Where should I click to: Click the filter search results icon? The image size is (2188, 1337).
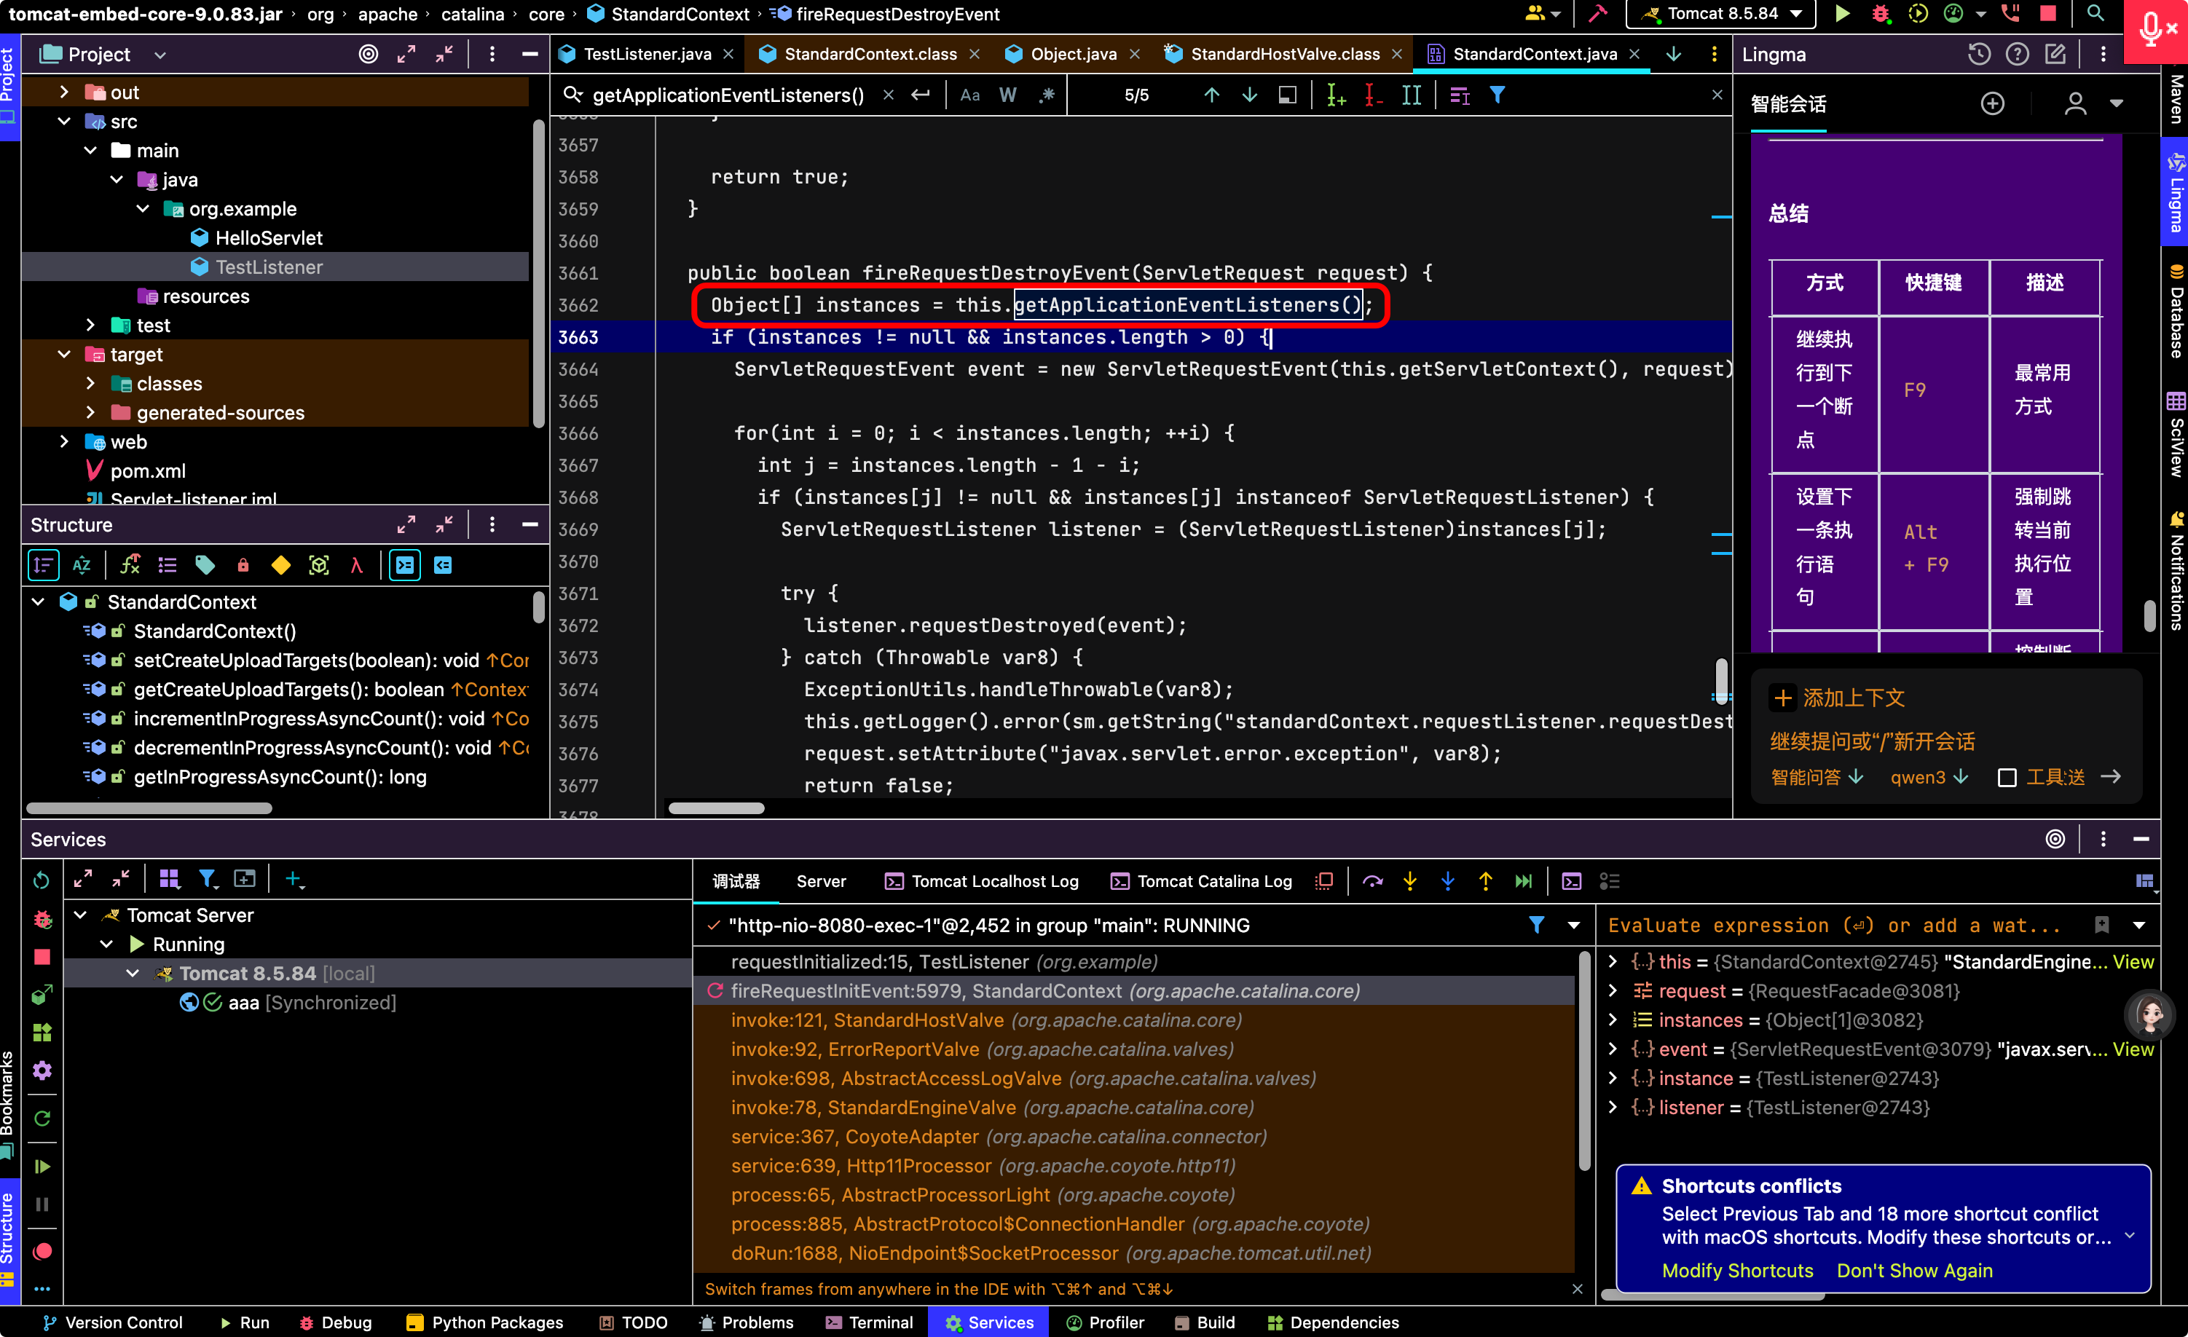point(1497,95)
